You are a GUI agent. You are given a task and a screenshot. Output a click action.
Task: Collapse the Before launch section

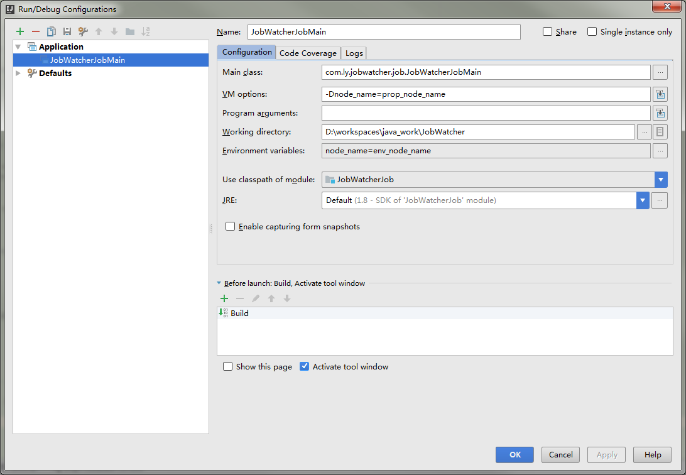click(x=219, y=283)
